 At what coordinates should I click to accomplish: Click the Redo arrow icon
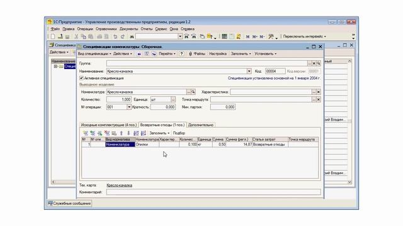pos(123,36)
